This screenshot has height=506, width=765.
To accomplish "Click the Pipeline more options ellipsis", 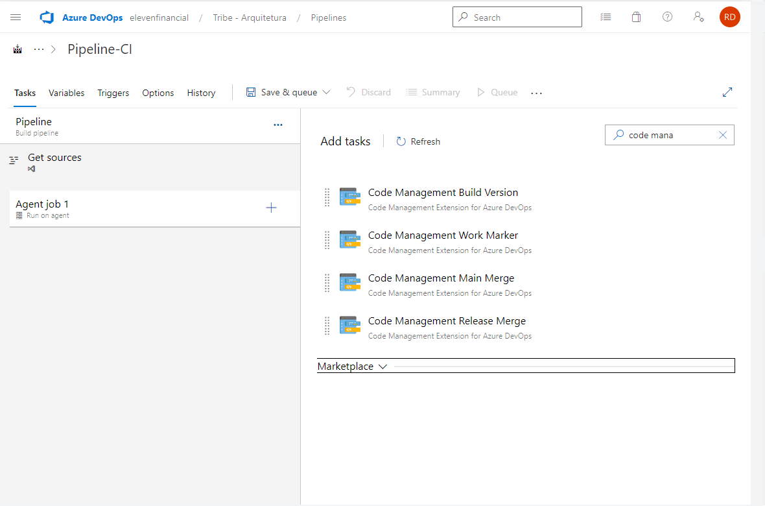I will pyautogui.click(x=278, y=125).
